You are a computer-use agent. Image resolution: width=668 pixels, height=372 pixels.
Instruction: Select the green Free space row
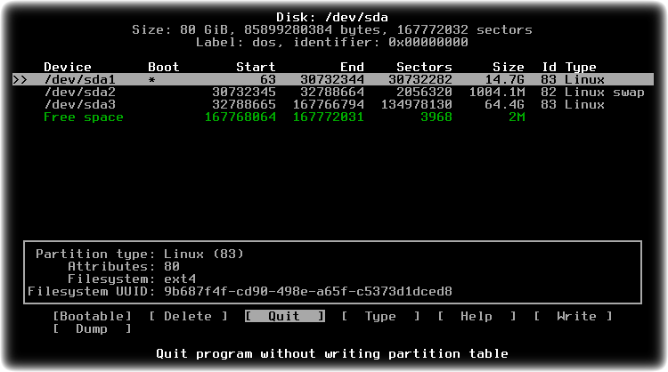333,117
